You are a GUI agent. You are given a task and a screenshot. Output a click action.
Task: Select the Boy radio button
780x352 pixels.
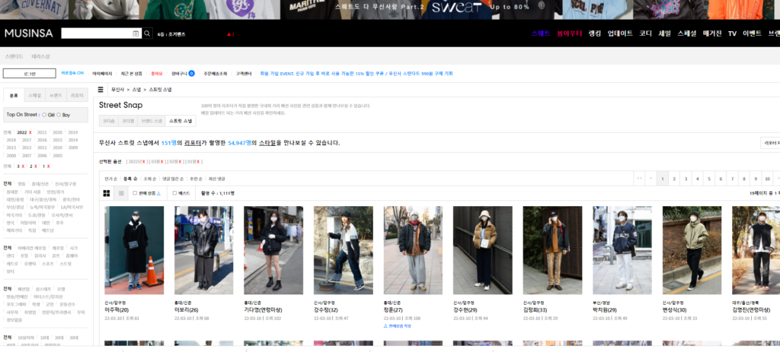(59, 115)
